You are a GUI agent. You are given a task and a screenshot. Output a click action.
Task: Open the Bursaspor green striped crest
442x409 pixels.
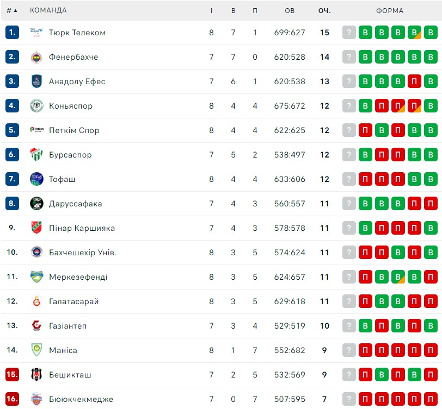click(x=36, y=155)
